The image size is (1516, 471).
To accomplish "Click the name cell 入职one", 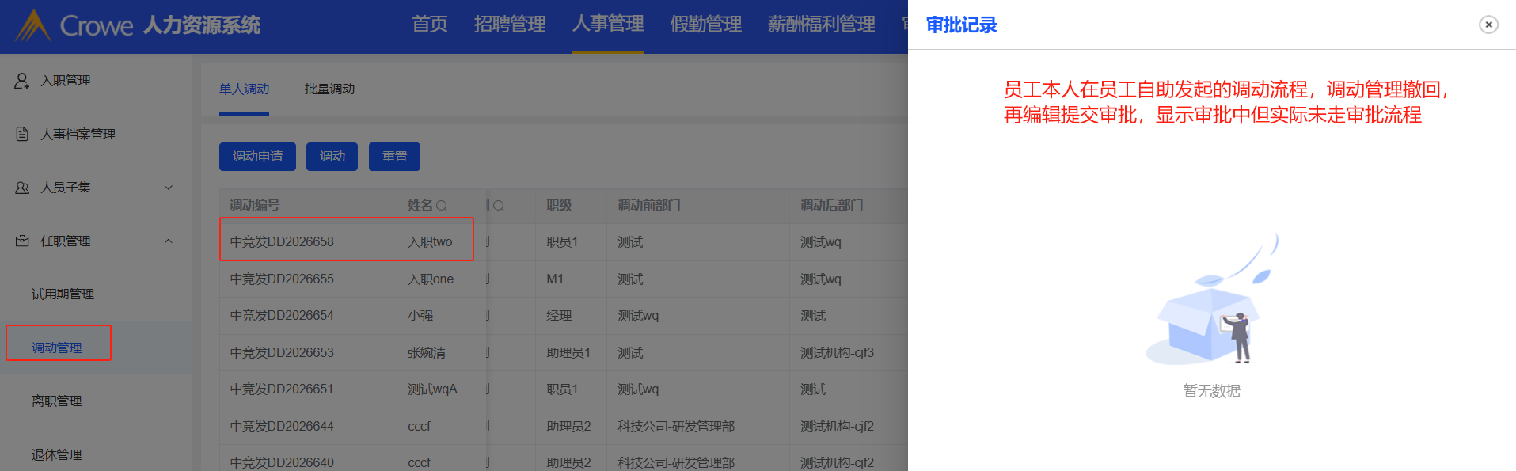I will (x=431, y=279).
